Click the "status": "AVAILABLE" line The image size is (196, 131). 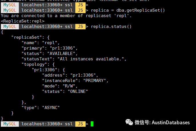coord(50,54)
